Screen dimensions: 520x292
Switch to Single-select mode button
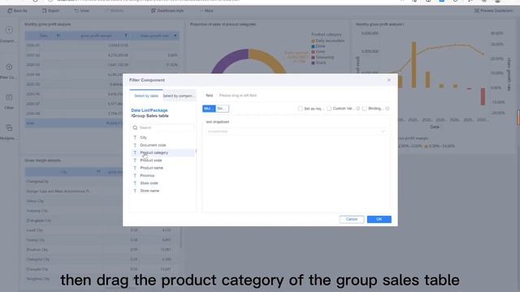click(222, 109)
